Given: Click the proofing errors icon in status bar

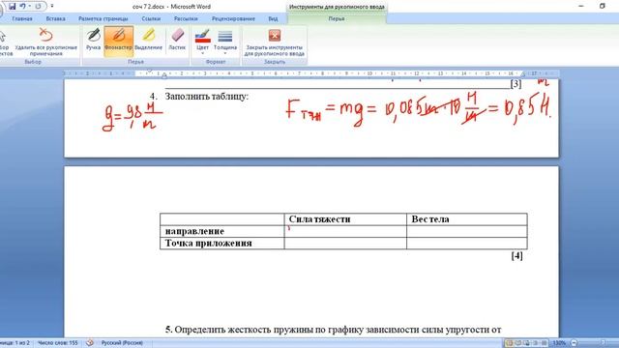Looking at the screenshot, I should [x=90, y=343].
